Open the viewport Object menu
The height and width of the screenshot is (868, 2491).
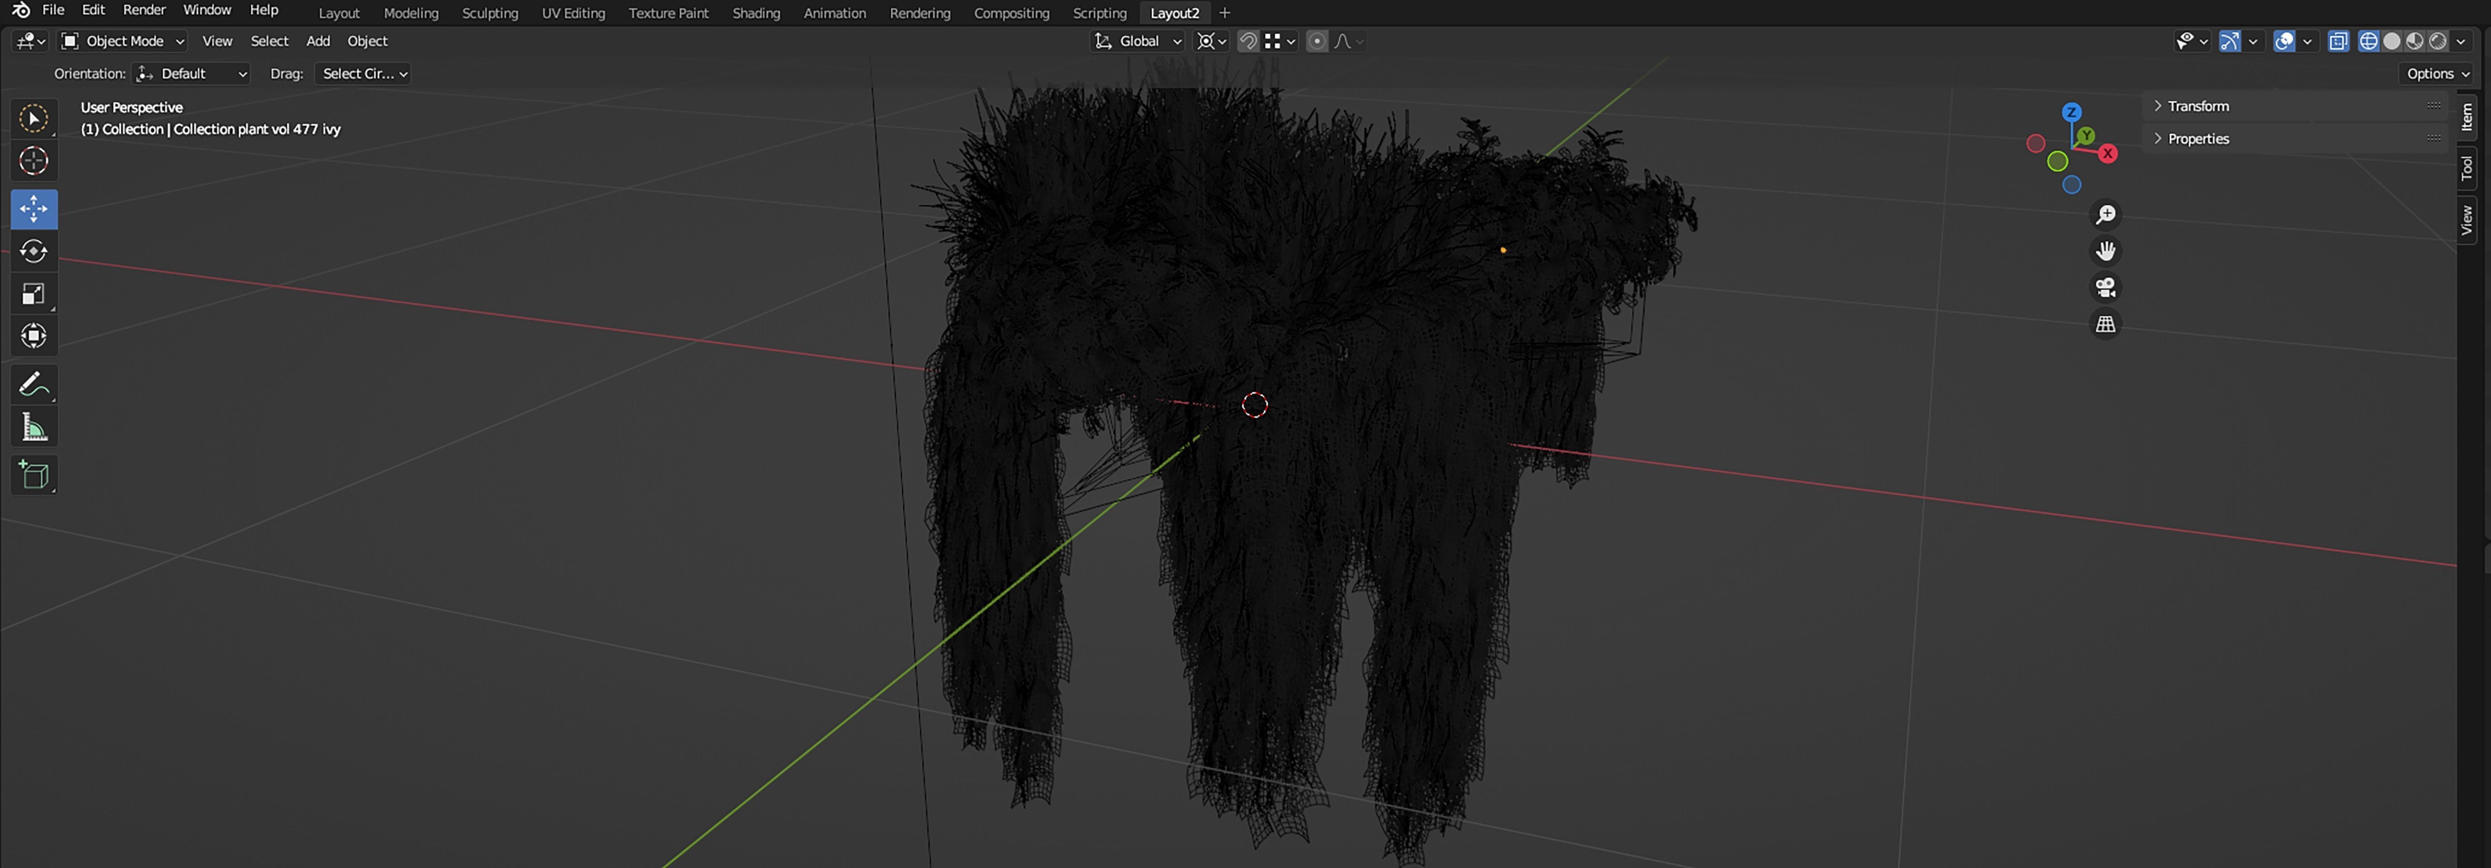pyautogui.click(x=368, y=42)
